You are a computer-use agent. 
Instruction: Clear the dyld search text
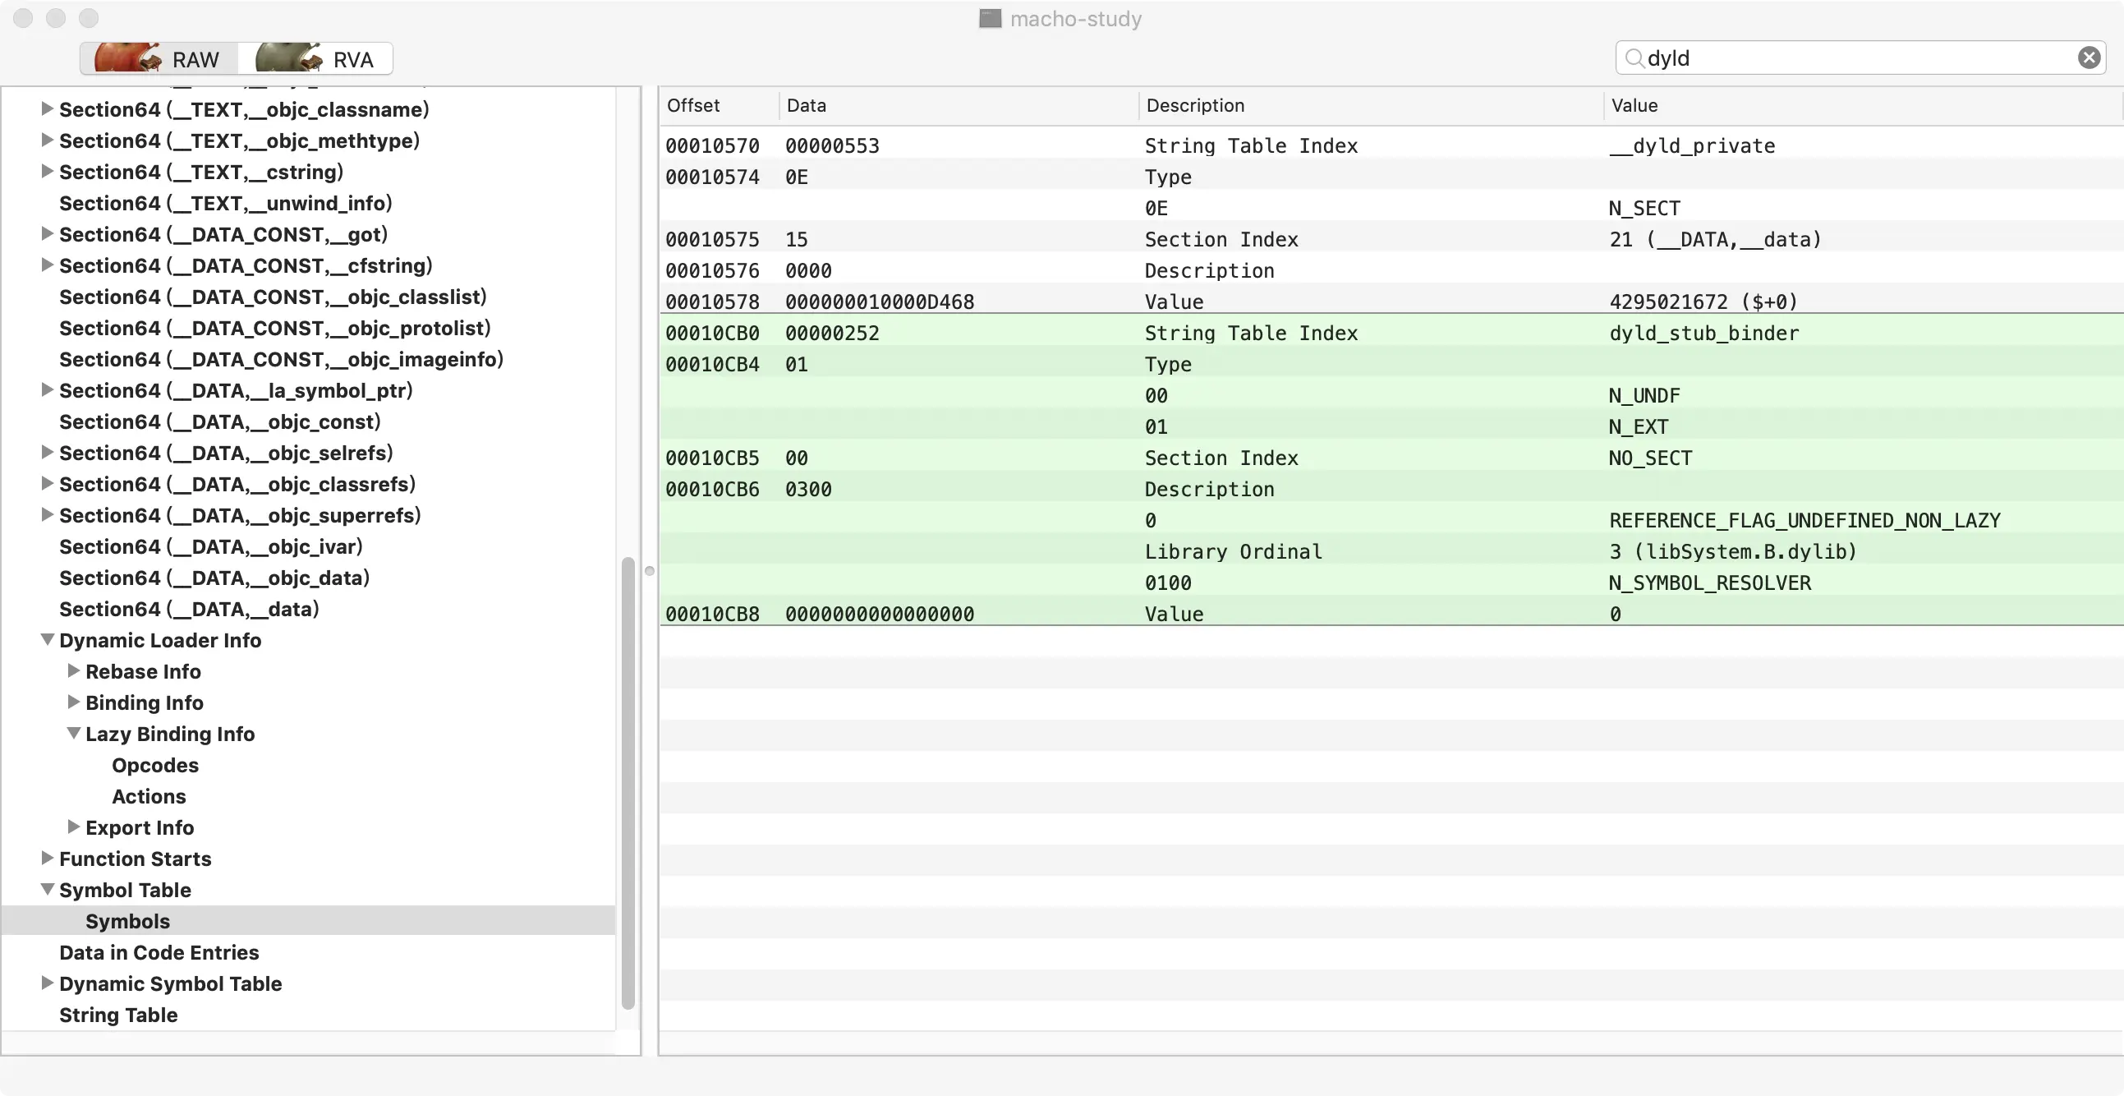2088,58
